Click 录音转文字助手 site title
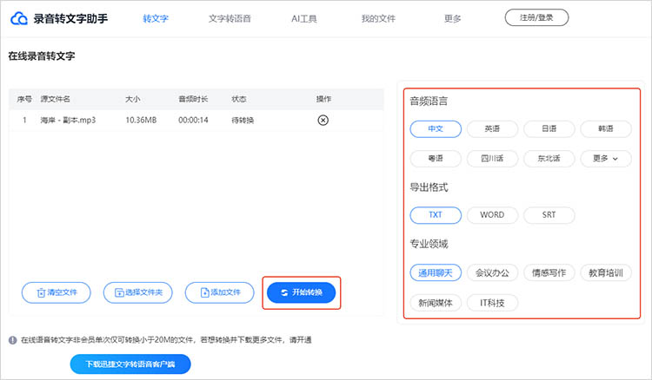 coord(70,19)
